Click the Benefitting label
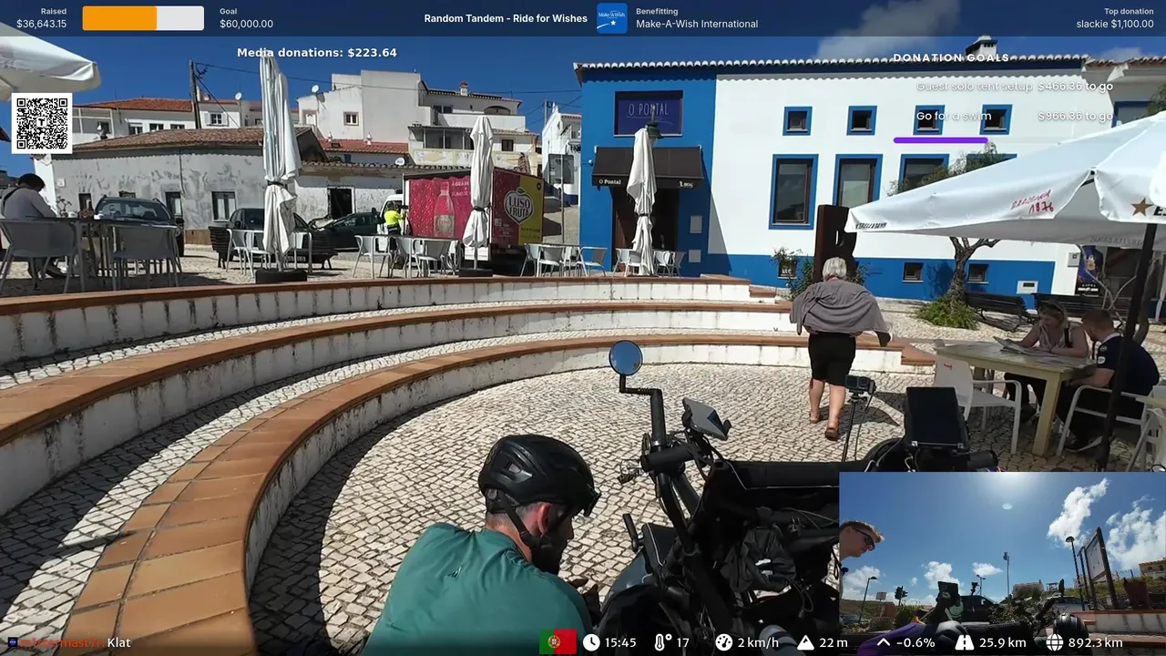Screen dimensions: 1166x656 657,11
